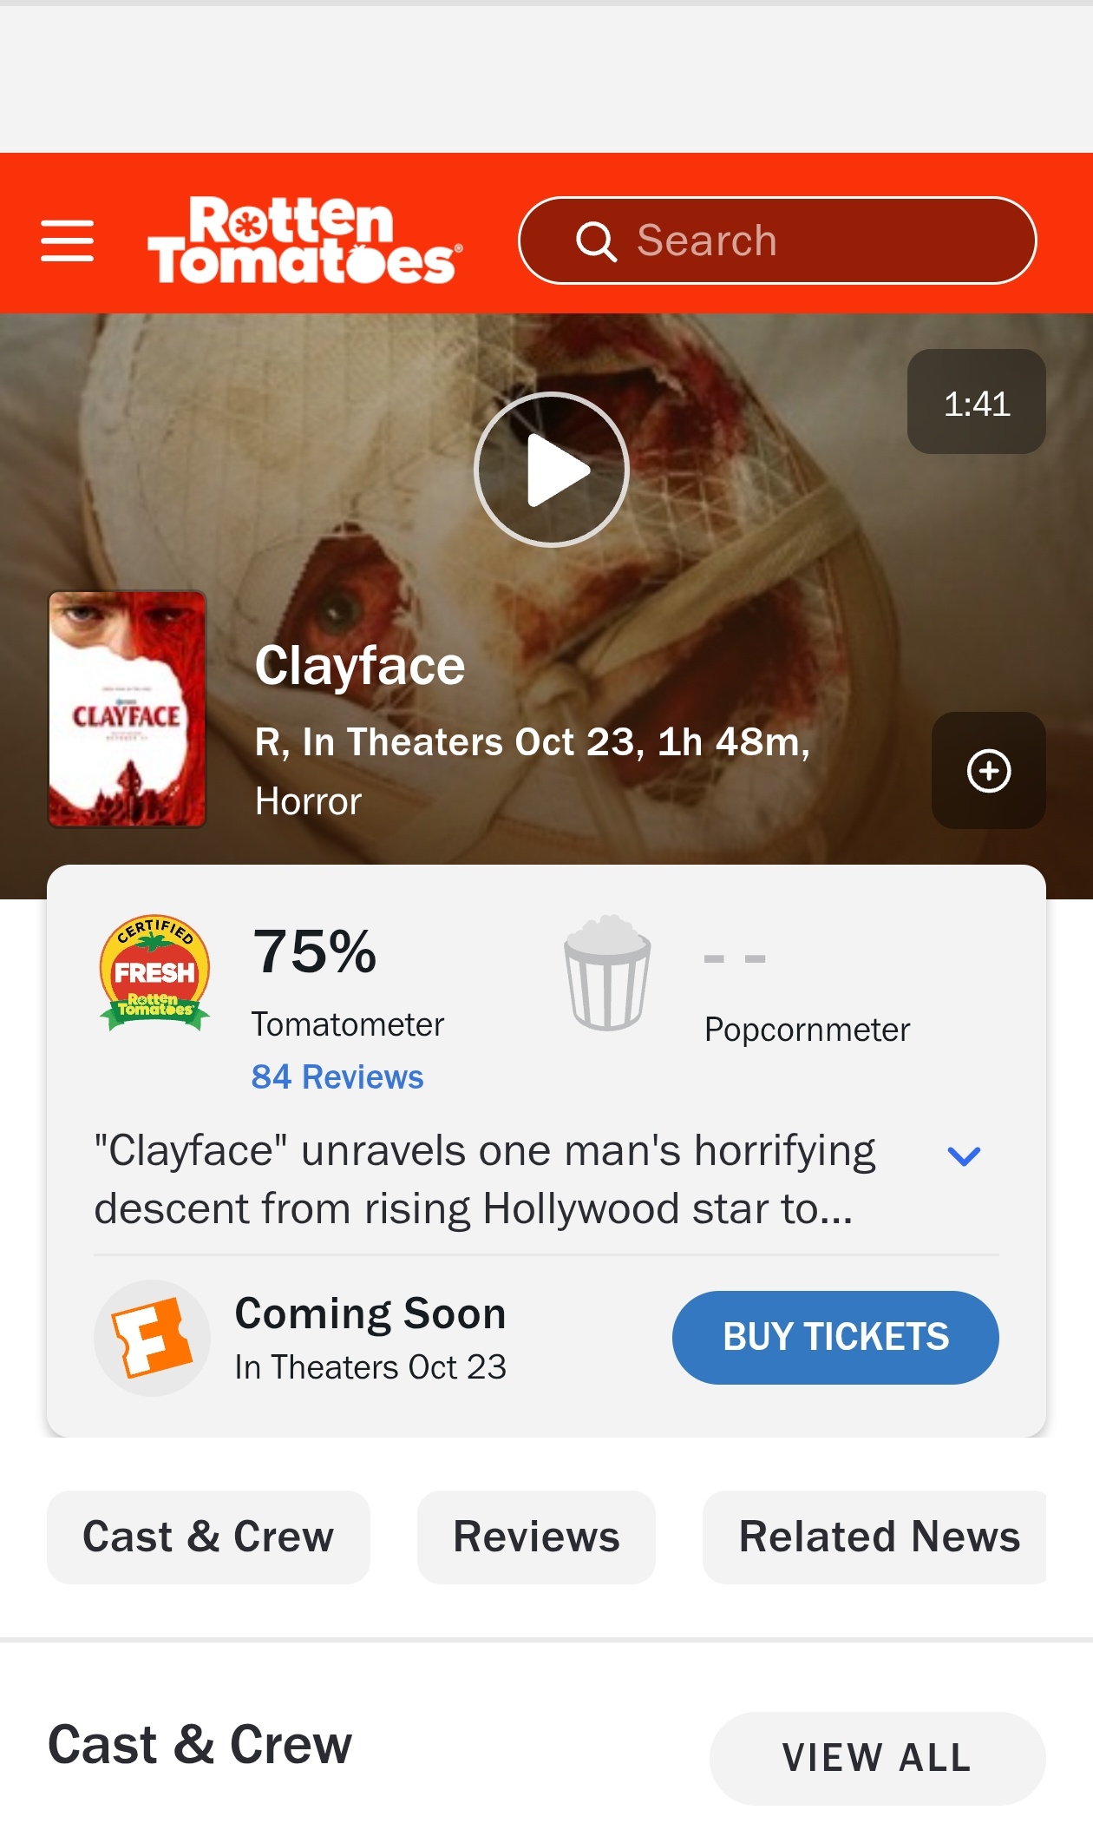Click the BUY TICKETS button
This screenshot has height=1830, width=1093.
click(835, 1337)
